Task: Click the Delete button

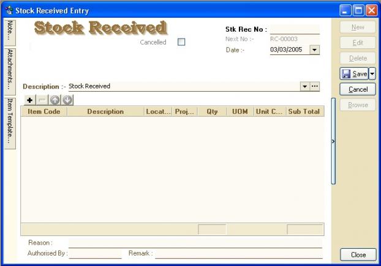Action: pyautogui.click(x=358, y=58)
